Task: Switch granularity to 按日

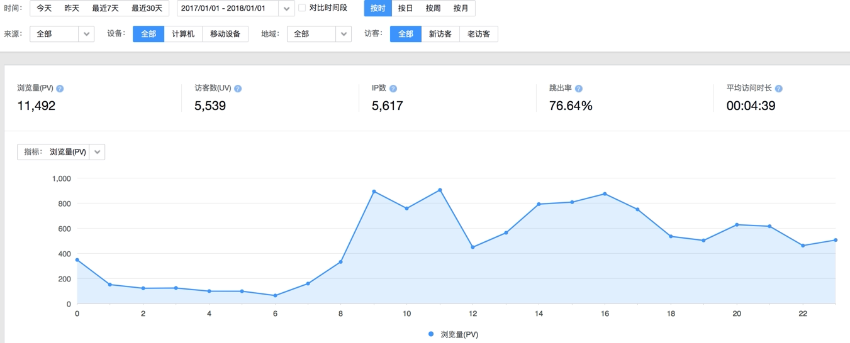Action: (x=406, y=8)
